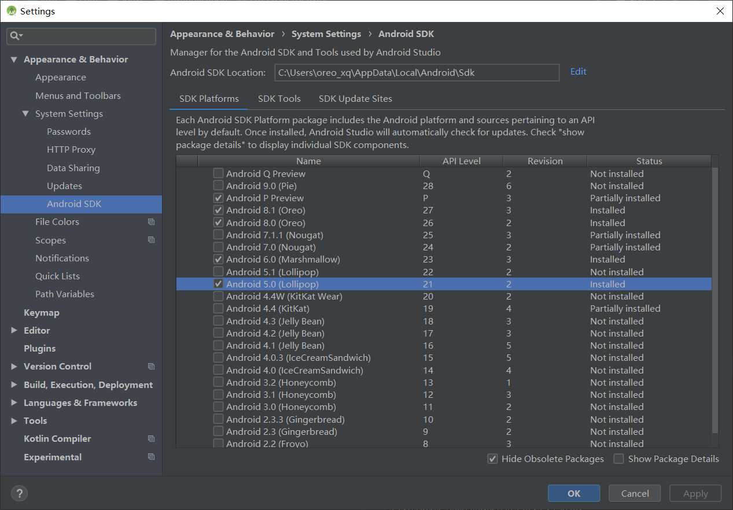
Task: Click the help question mark icon
Action: (19, 493)
